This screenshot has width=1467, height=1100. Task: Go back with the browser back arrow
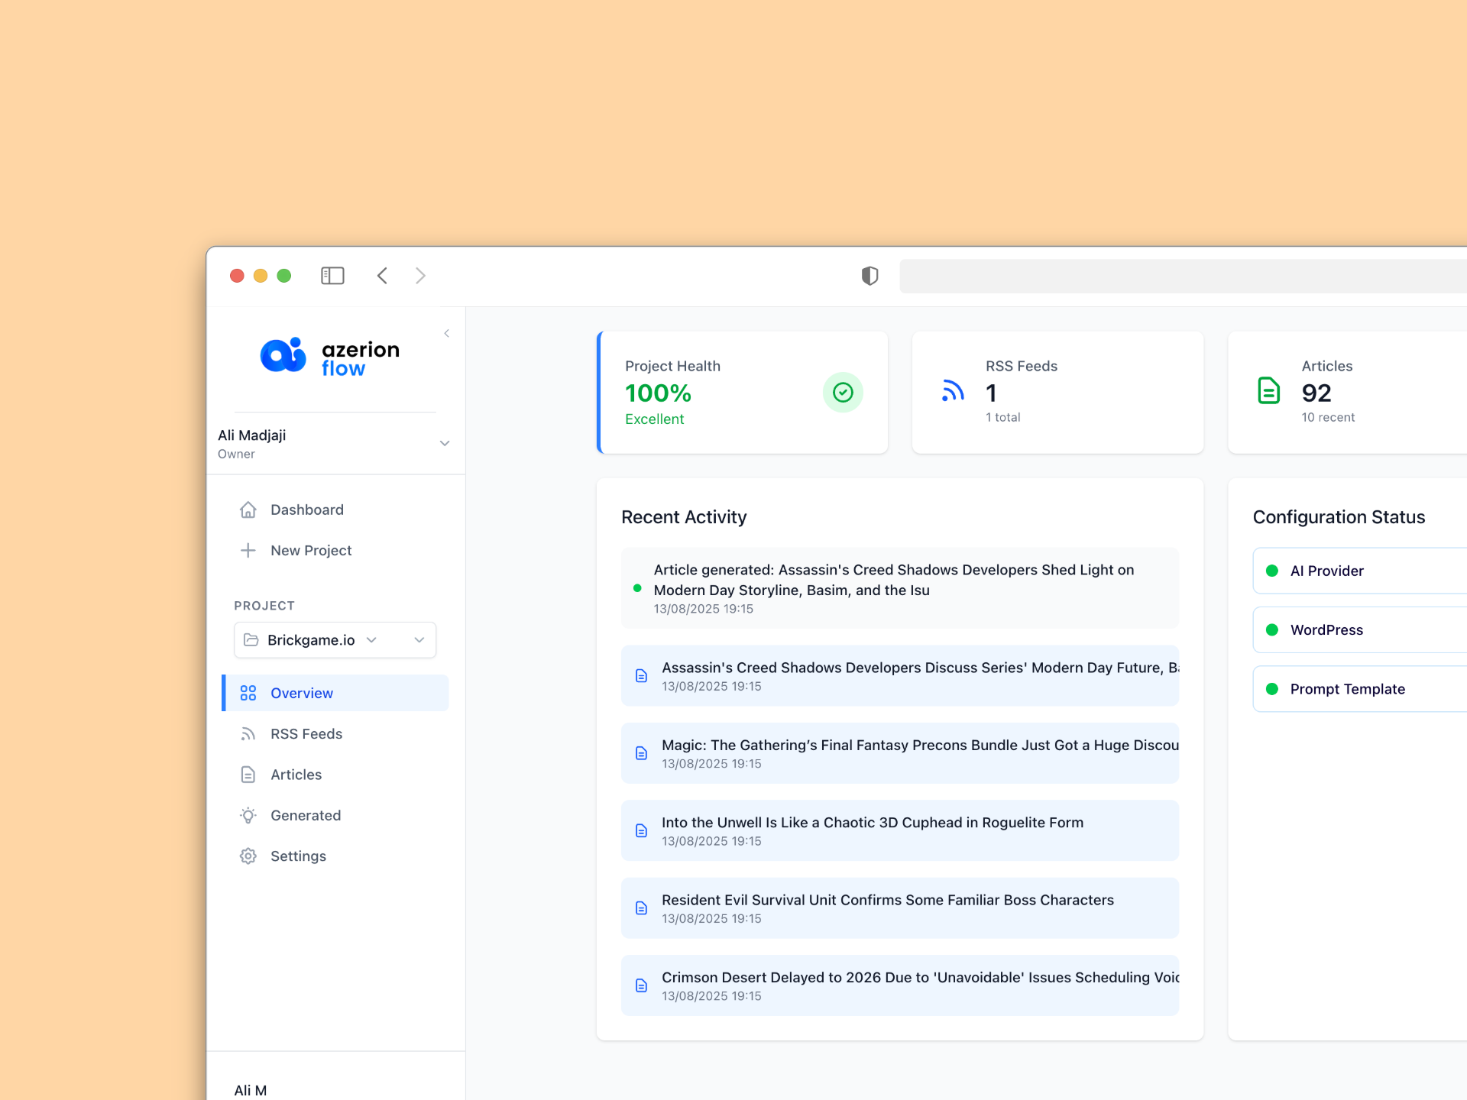pos(382,276)
